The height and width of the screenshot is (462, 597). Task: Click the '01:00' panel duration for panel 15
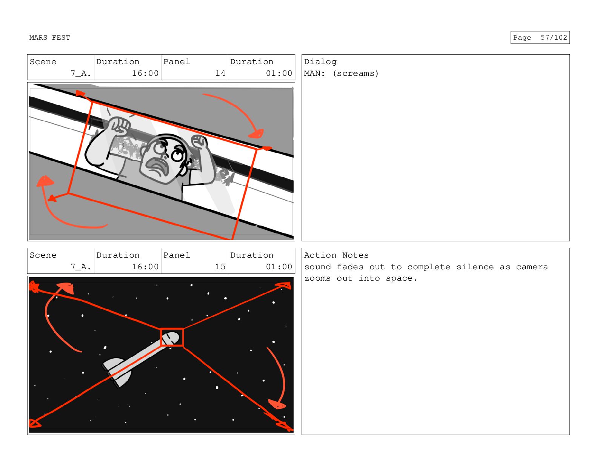pyautogui.click(x=279, y=267)
